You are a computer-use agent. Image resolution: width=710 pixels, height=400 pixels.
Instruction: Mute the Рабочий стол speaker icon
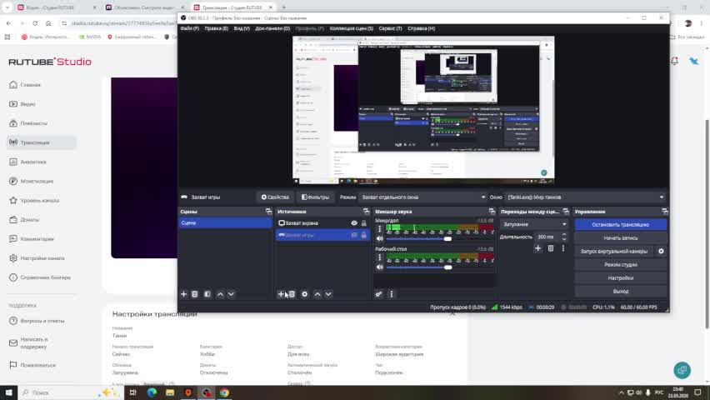(x=379, y=267)
